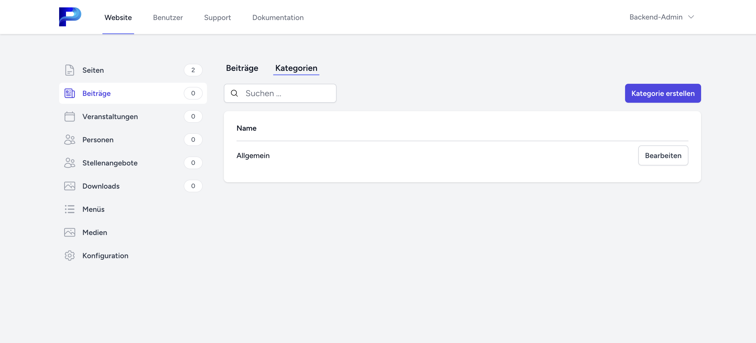Image resolution: width=756 pixels, height=343 pixels.
Task: Click the Beiträge newspaper icon
Action: (x=69, y=93)
